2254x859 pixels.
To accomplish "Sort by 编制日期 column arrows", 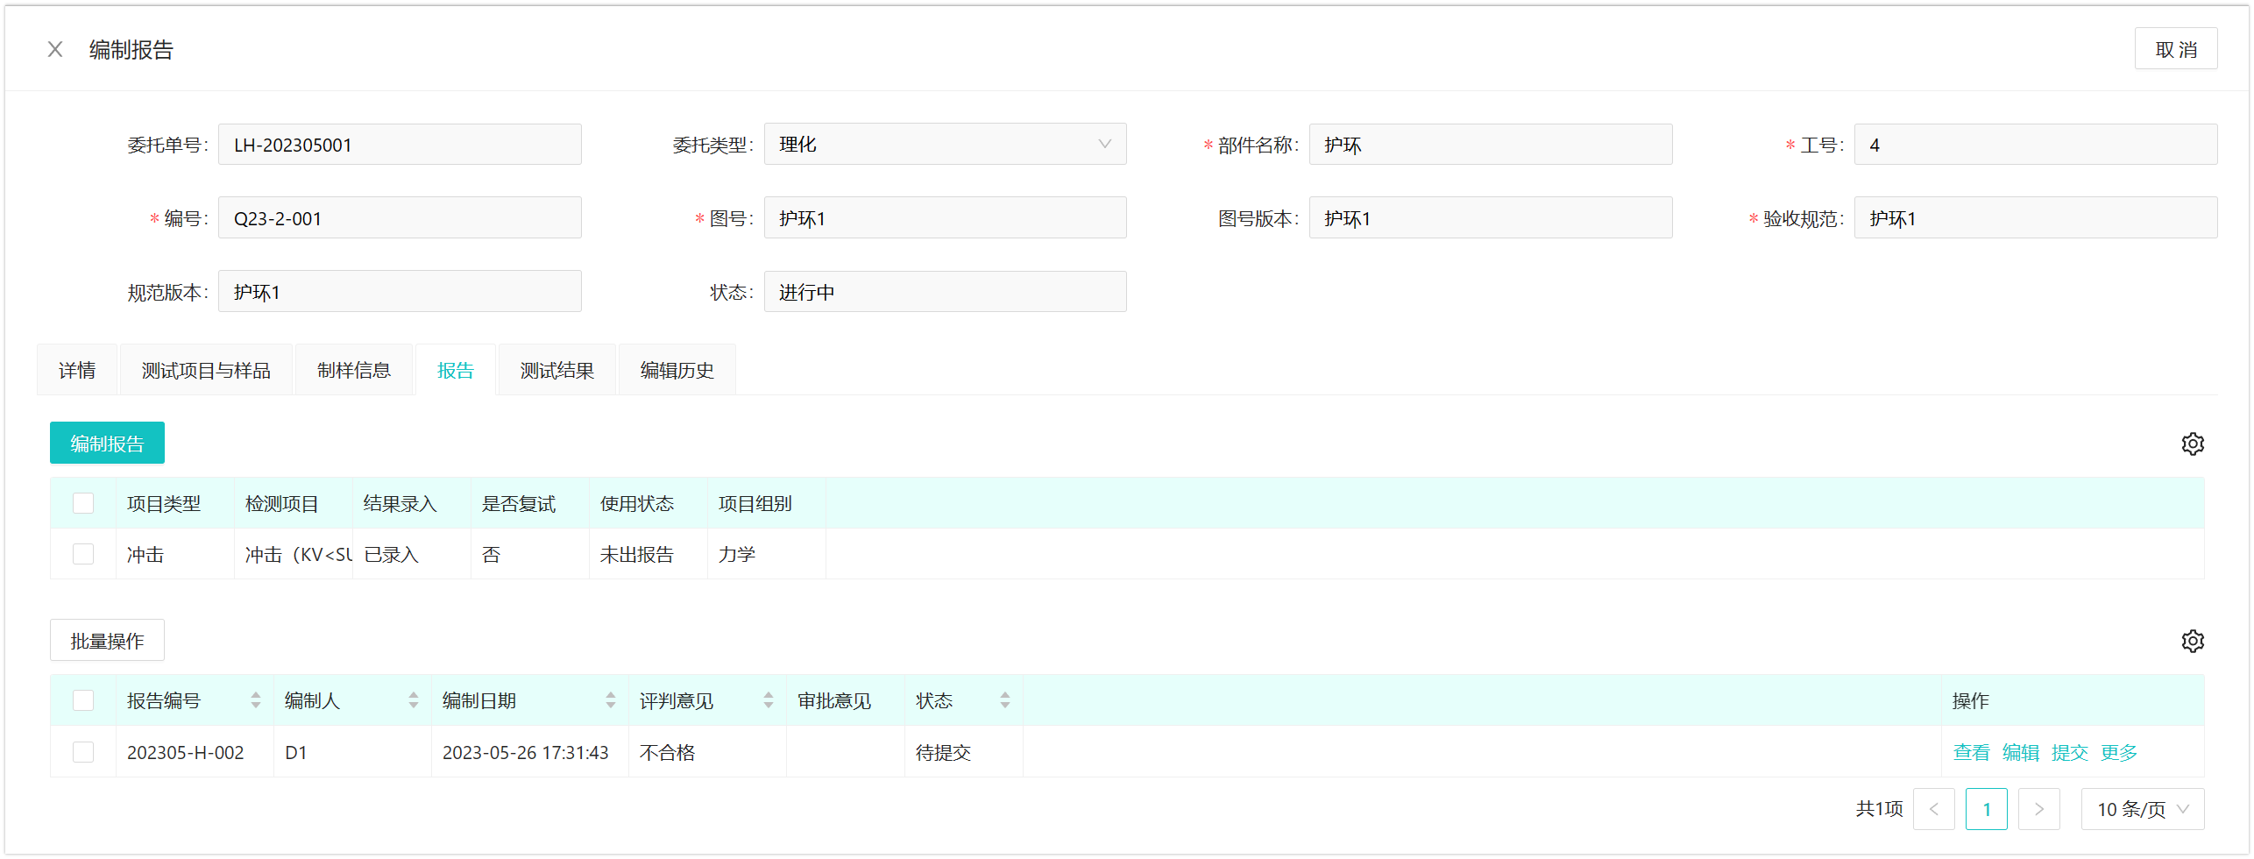I will (610, 700).
